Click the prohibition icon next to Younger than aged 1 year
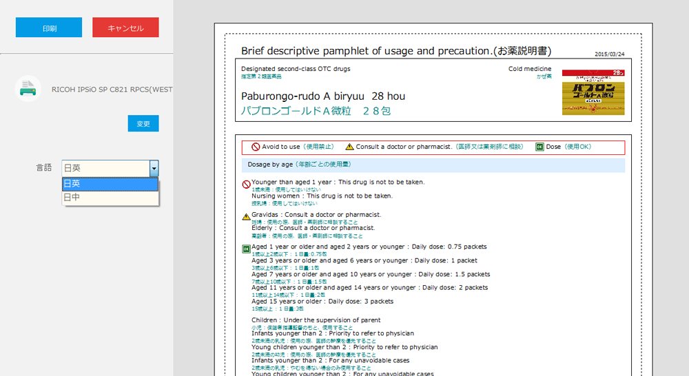689x376 pixels. click(x=247, y=184)
